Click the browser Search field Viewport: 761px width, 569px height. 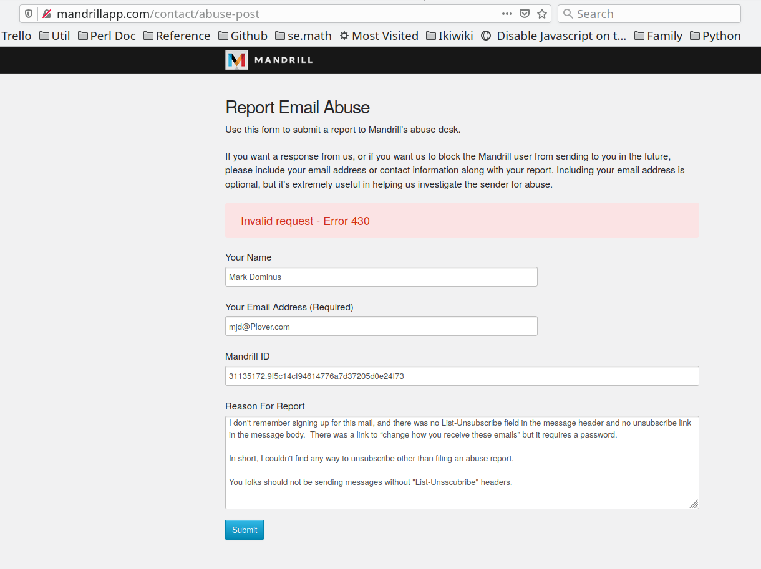point(649,14)
